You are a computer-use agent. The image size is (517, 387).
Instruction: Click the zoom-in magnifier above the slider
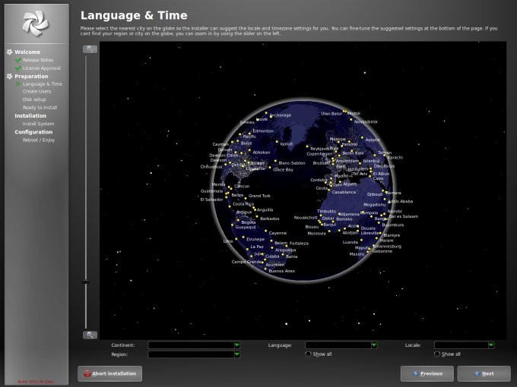coord(90,49)
